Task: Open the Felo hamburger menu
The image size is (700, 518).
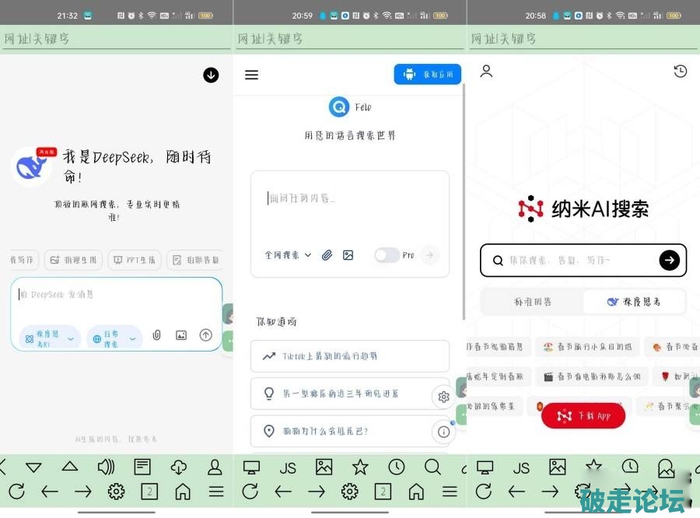Action: pos(251,75)
